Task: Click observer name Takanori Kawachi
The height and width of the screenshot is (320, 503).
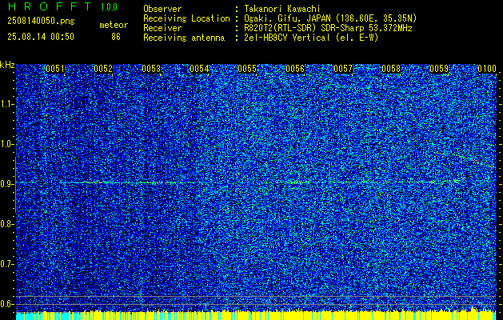Action: (281, 9)
